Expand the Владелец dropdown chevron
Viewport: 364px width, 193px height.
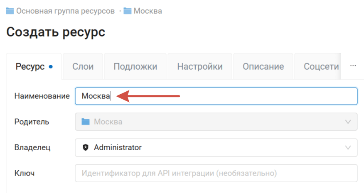click(x=348, y=147)
